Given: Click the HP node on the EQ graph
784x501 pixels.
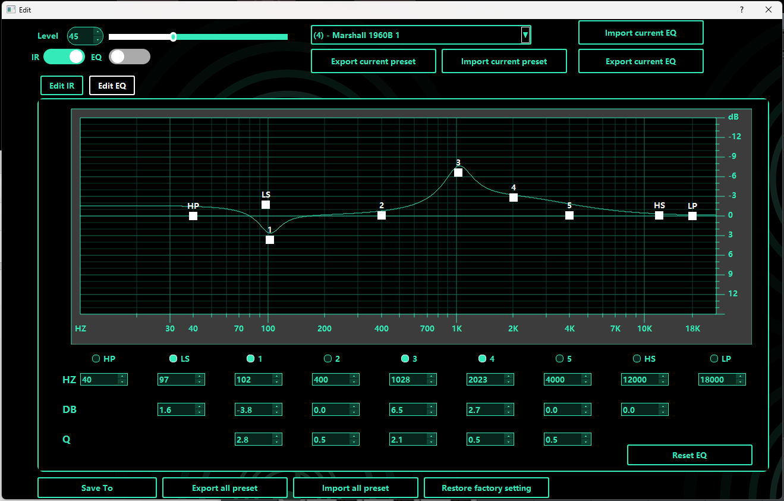Looking at the screenshot, I should (x=193, y=216).
